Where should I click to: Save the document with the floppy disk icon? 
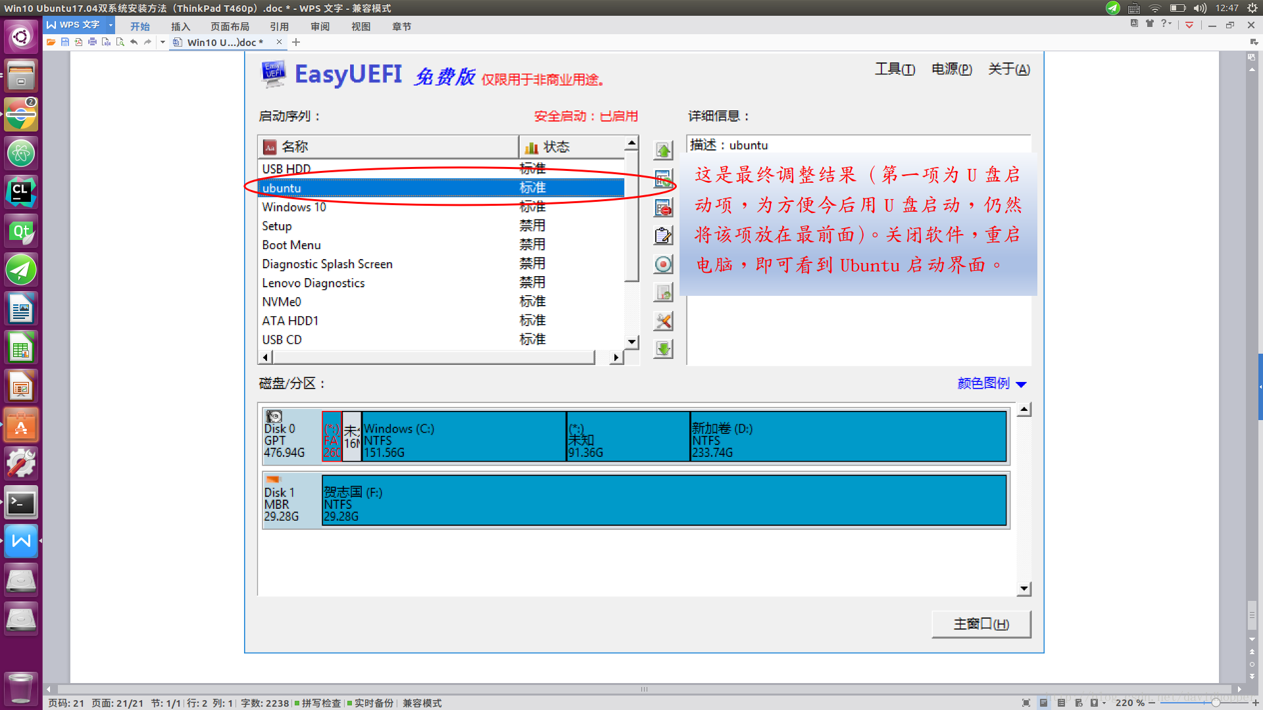[x=64, y=42]
